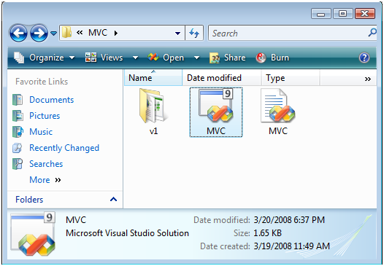Viewport: 384px width, 266px height.
Task: Sort by Name column header
Action: (x=153, y=78)
